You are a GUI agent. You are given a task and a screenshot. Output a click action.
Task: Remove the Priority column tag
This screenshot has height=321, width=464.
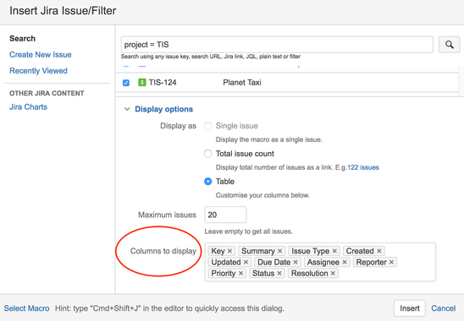click(x=240, y=274)
